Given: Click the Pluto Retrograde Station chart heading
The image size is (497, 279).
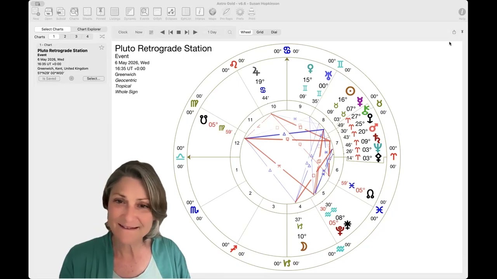Looking at the screenshot, I should (x=163, y=48).
